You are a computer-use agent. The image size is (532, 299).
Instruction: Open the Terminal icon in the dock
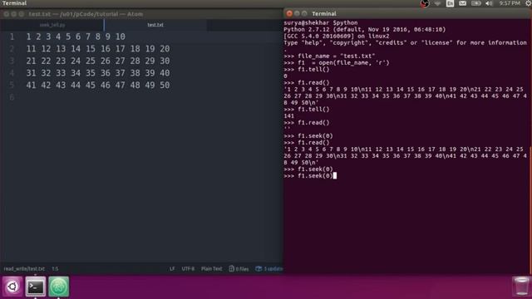point(35,287)
